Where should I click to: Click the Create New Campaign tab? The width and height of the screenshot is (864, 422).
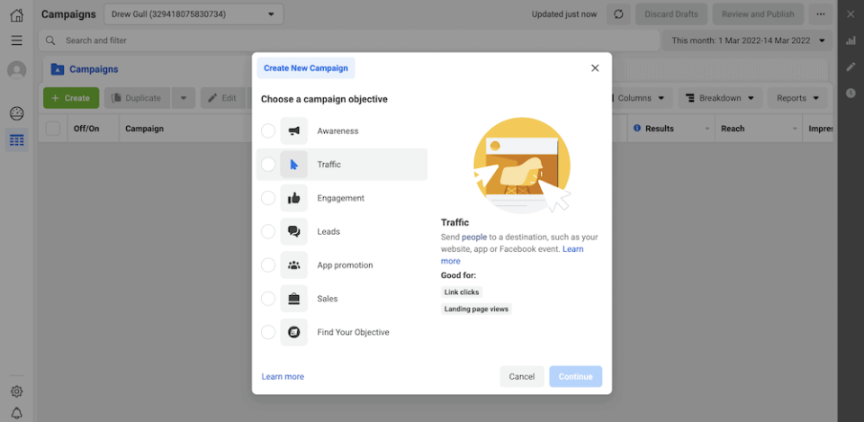[x=306, y=68]
